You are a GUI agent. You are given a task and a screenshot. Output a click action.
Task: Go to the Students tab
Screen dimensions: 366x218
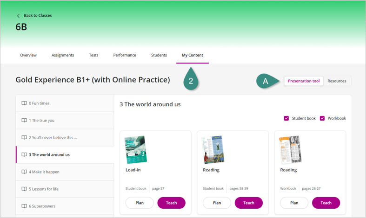[x=159, y=55]
